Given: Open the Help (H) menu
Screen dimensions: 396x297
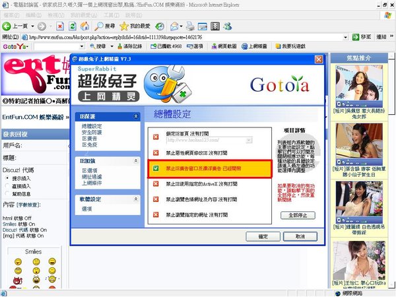Looking at the screenshot, I should point(134,15).
